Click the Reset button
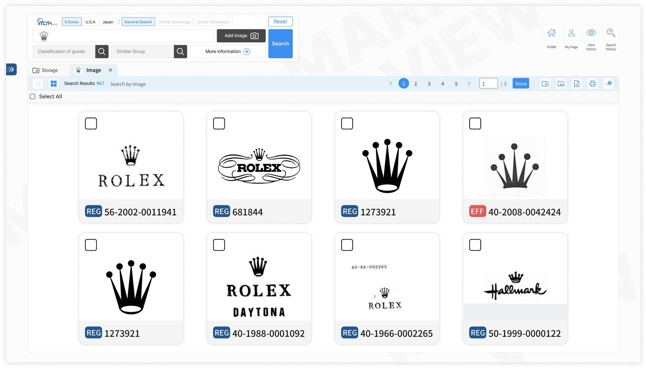646x368 pixels. click(280, 22)
